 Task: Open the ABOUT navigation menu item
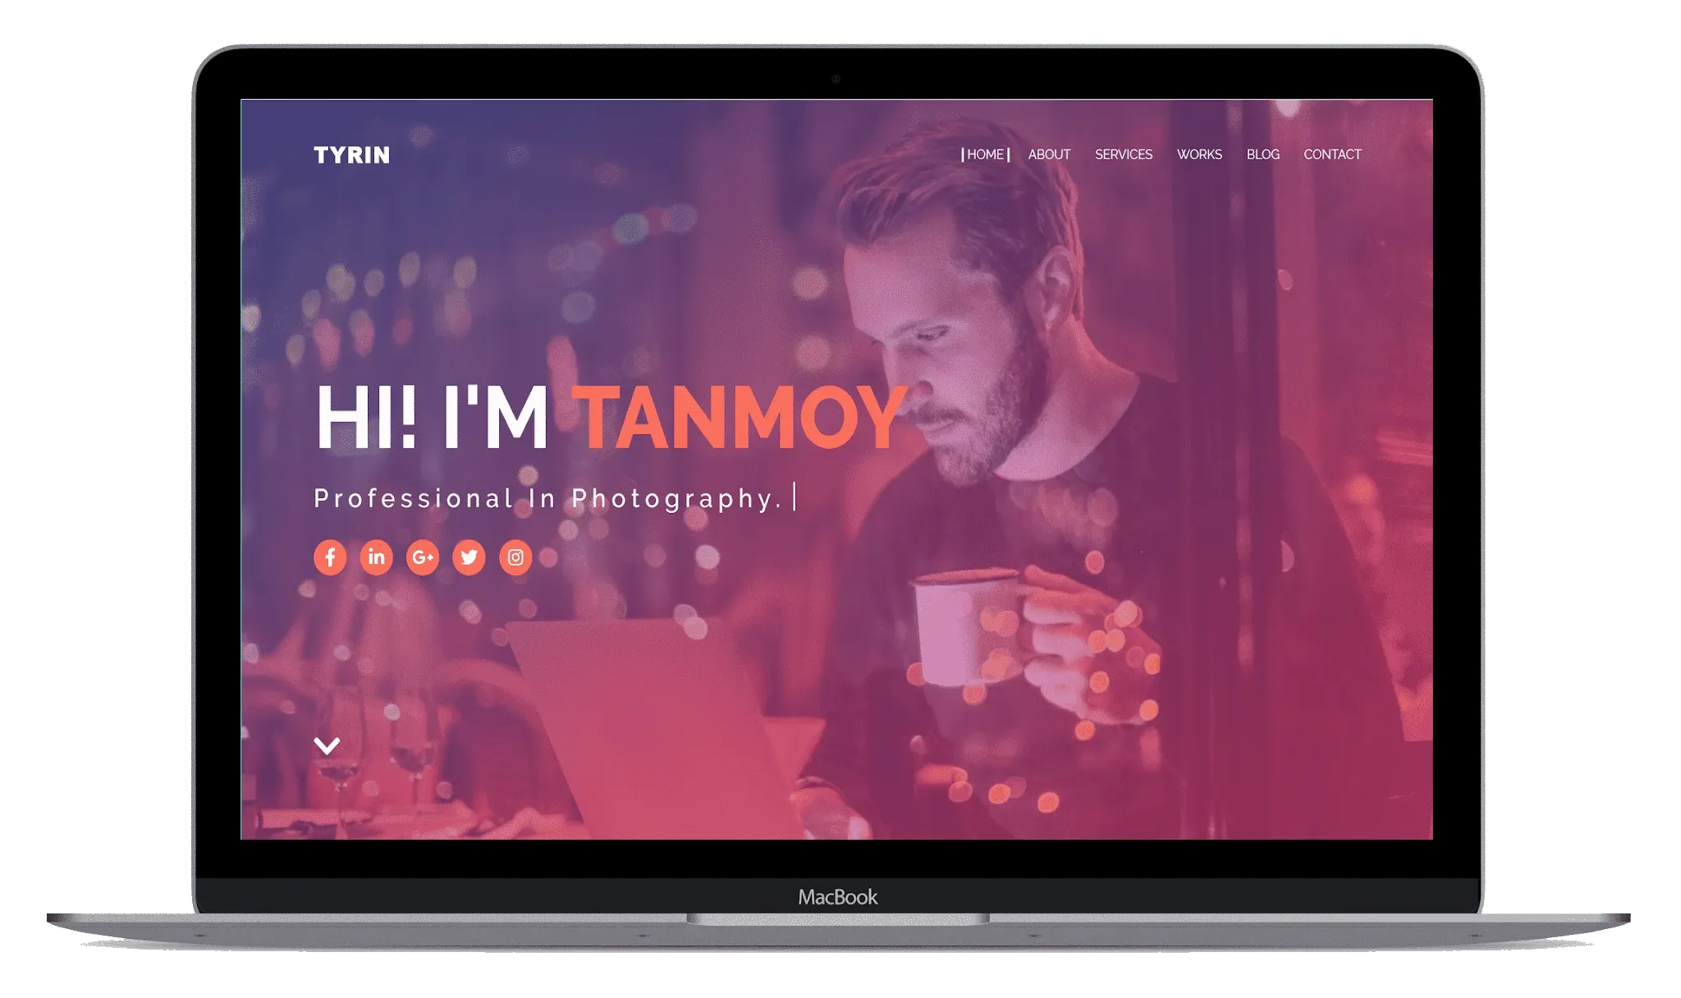1047,154
